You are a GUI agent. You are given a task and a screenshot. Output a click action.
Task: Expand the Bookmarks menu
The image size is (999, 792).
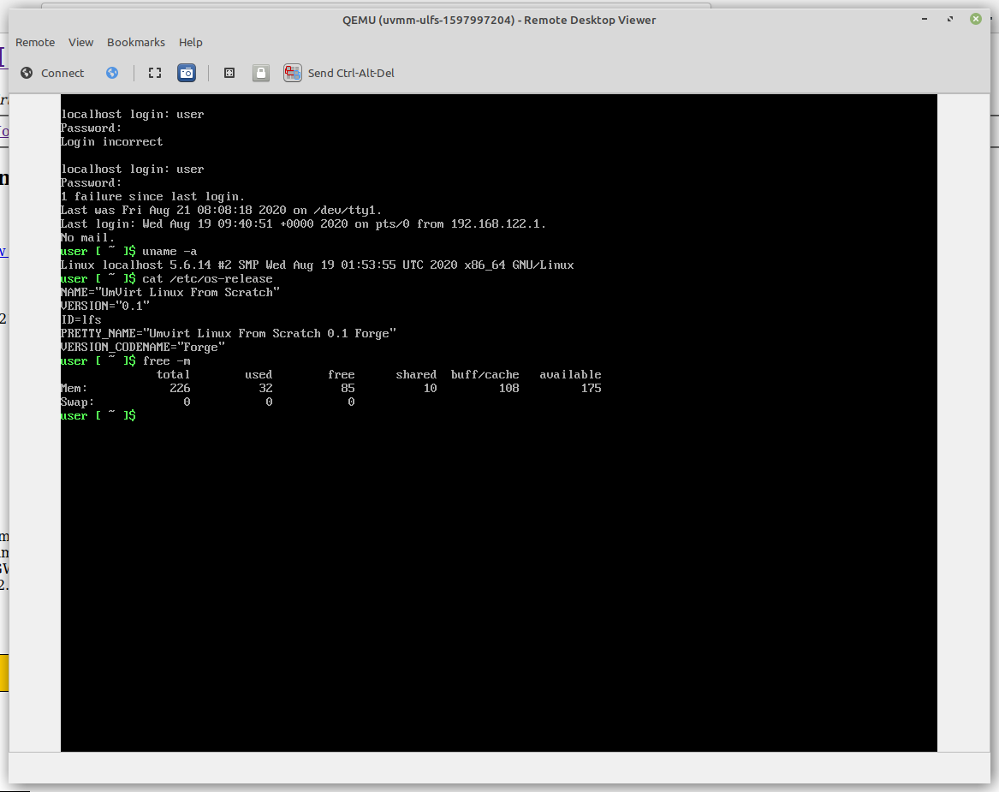[x=135, y=43]
